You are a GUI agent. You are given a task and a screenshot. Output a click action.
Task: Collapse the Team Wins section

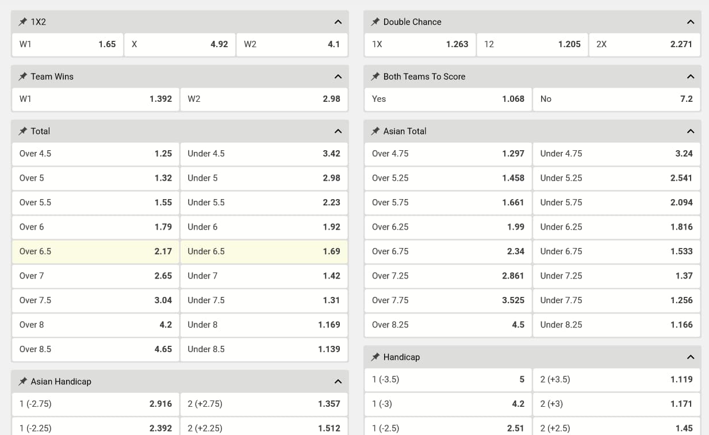(x=338, y=77)
